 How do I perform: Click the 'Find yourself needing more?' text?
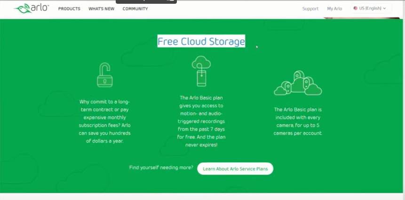(161, 168)
